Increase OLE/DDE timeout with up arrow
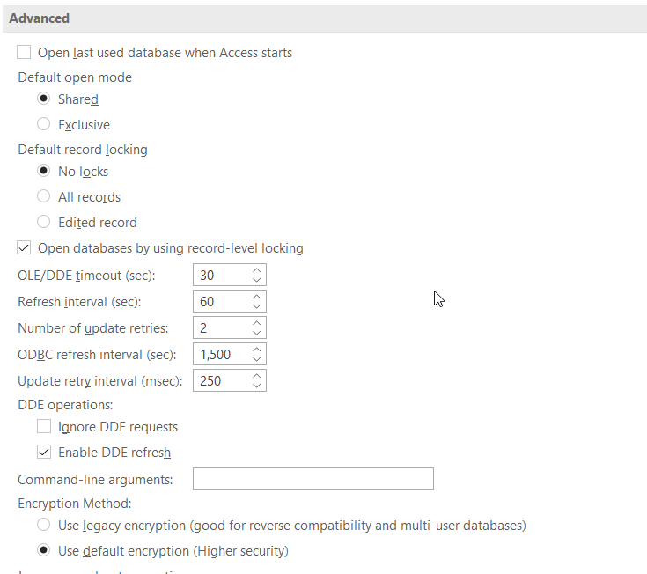The height and width of the screenshot is (574, 647). 256,270
